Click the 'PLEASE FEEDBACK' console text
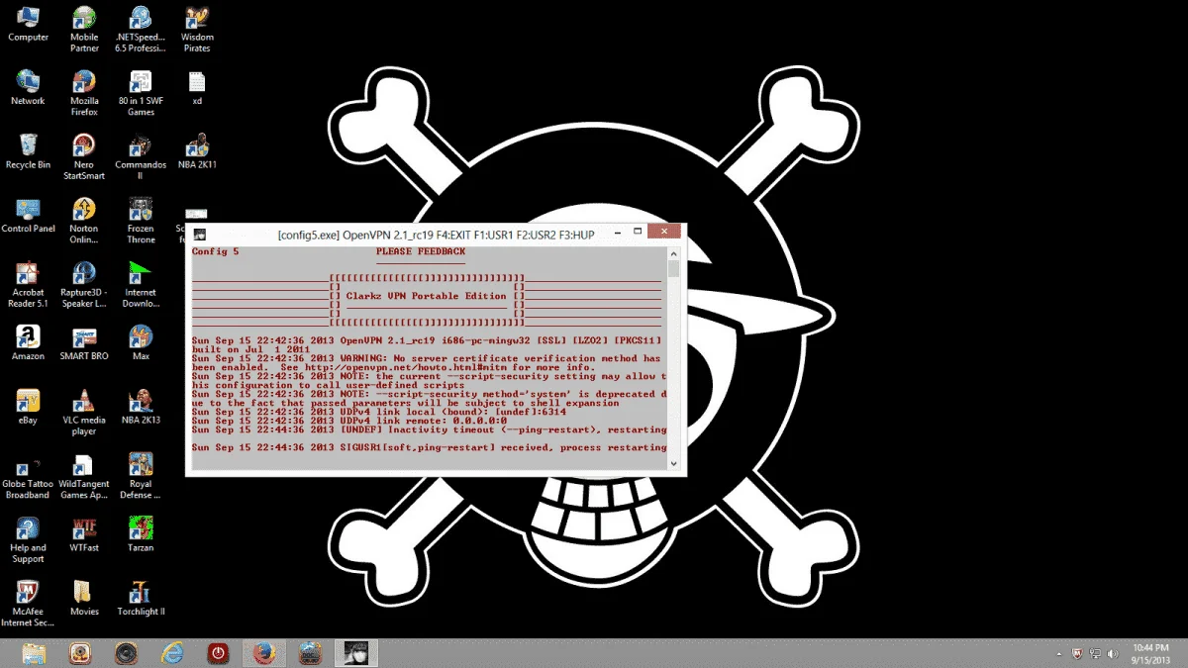The height and width of the screenshot is (668, 1188). pyautogui.click(x=421, y=251)
